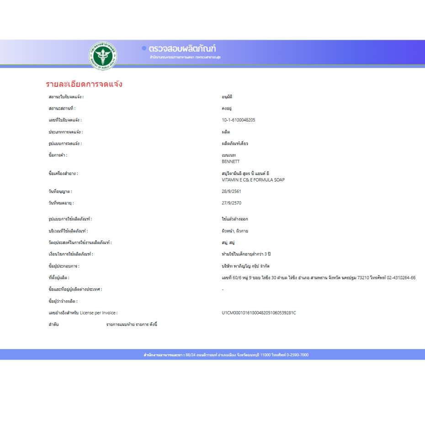
Task: Select the registration number 10-1-6100048205
Action: click(238, 120)
